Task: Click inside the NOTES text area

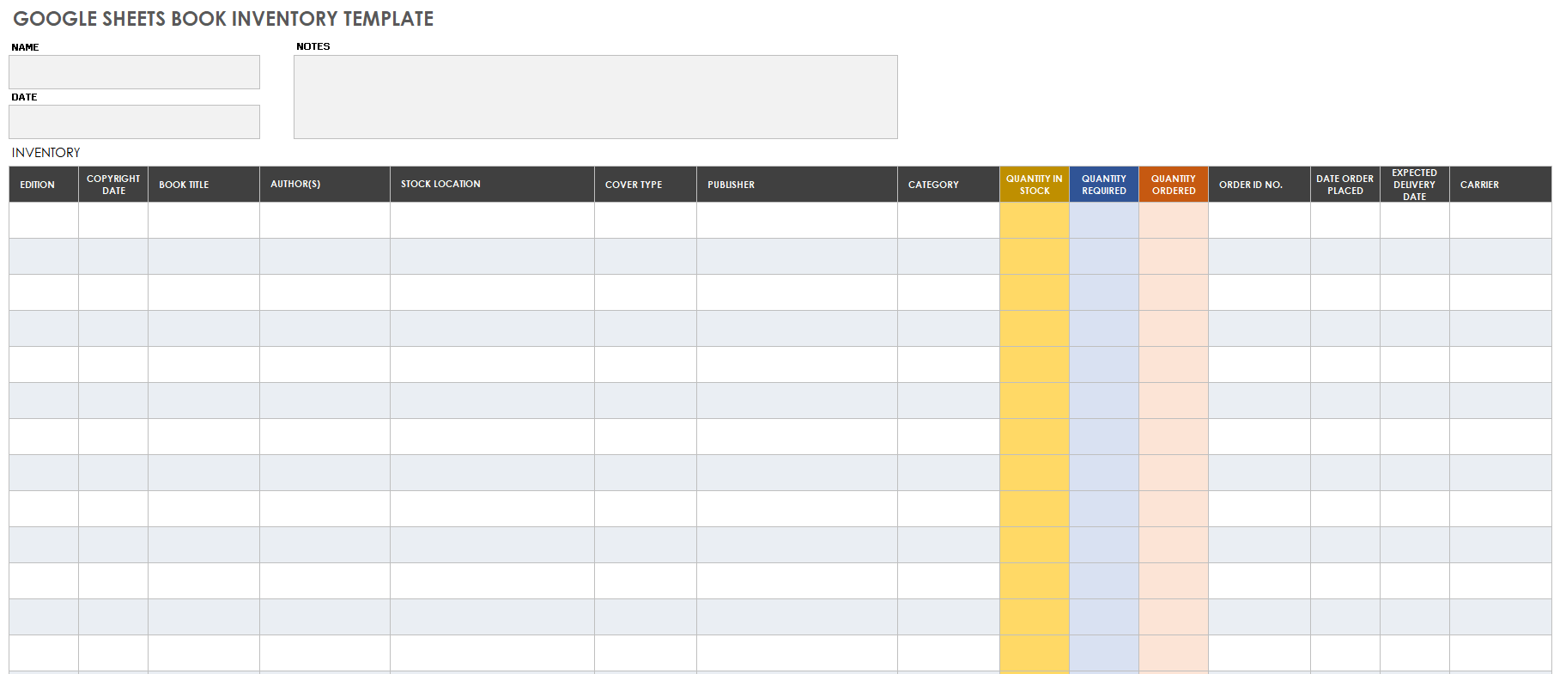Action: click(596, 97)
